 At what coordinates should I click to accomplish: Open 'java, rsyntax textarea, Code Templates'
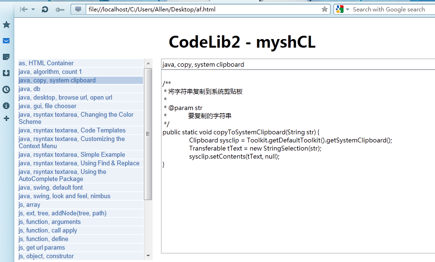[81, 131]
